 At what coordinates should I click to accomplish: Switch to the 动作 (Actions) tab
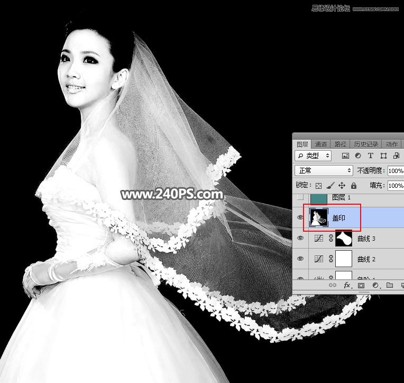392,144
